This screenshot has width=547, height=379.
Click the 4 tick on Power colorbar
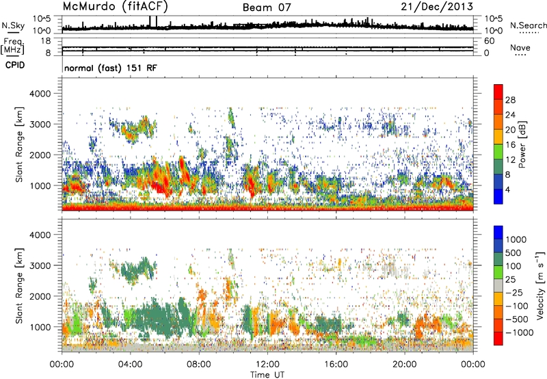coord(508,190)
